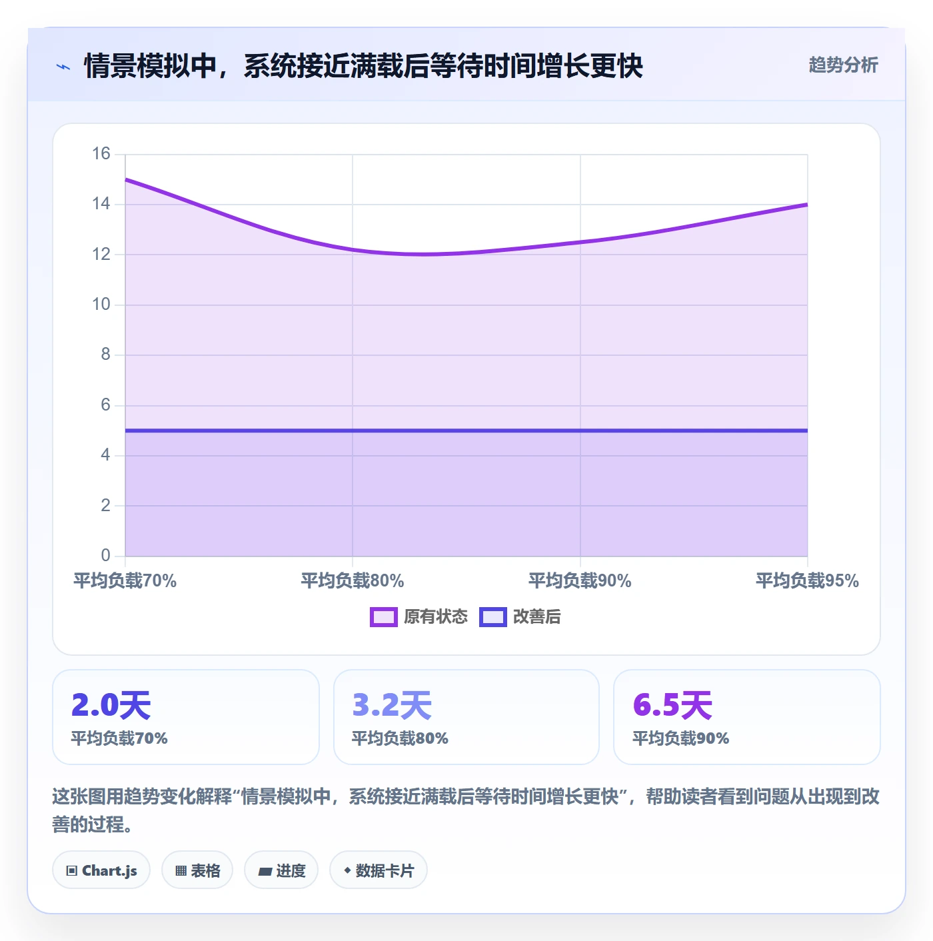The image size is (933, 941).
Task: Click the y-axis value 6
Action: (106, 405)
